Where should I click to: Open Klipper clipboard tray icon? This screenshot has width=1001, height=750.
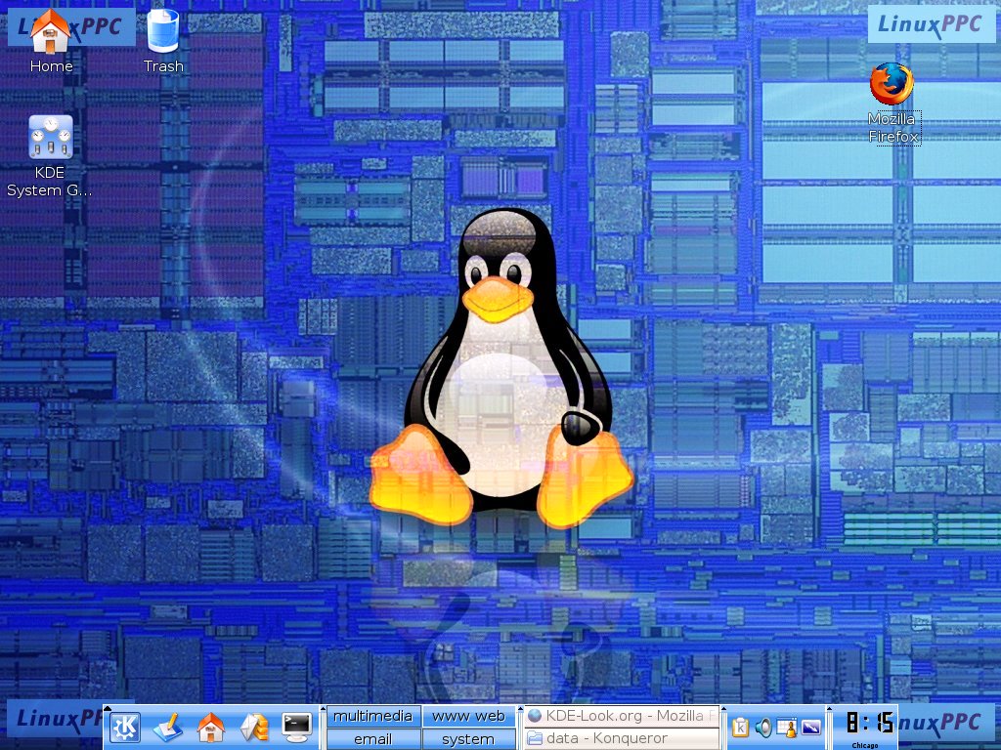click(740, 727)
